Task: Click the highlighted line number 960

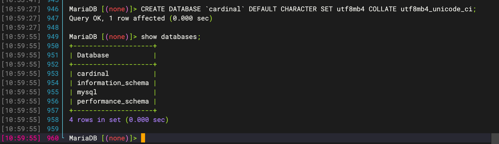Action: 53,138
